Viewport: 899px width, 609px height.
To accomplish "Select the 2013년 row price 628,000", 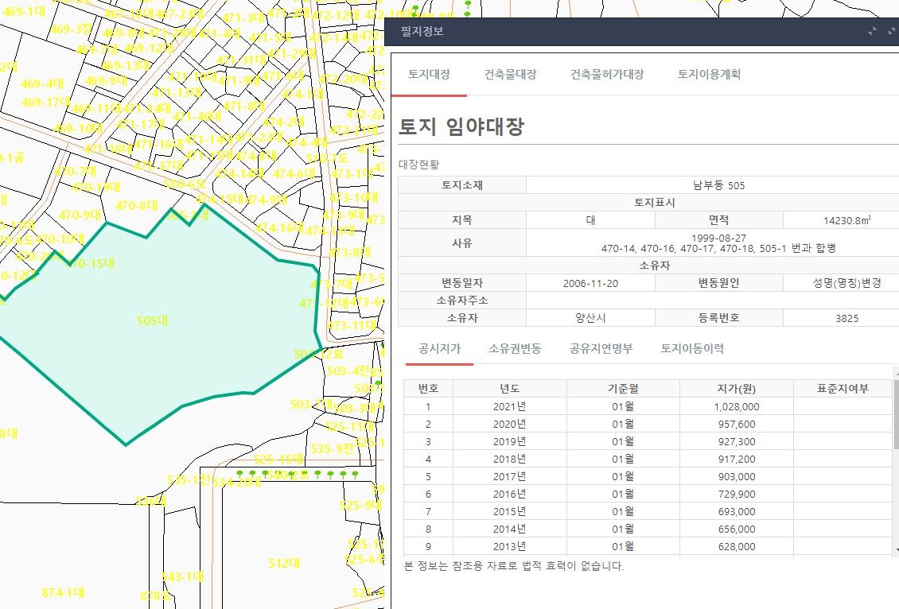I will point(736,546).
